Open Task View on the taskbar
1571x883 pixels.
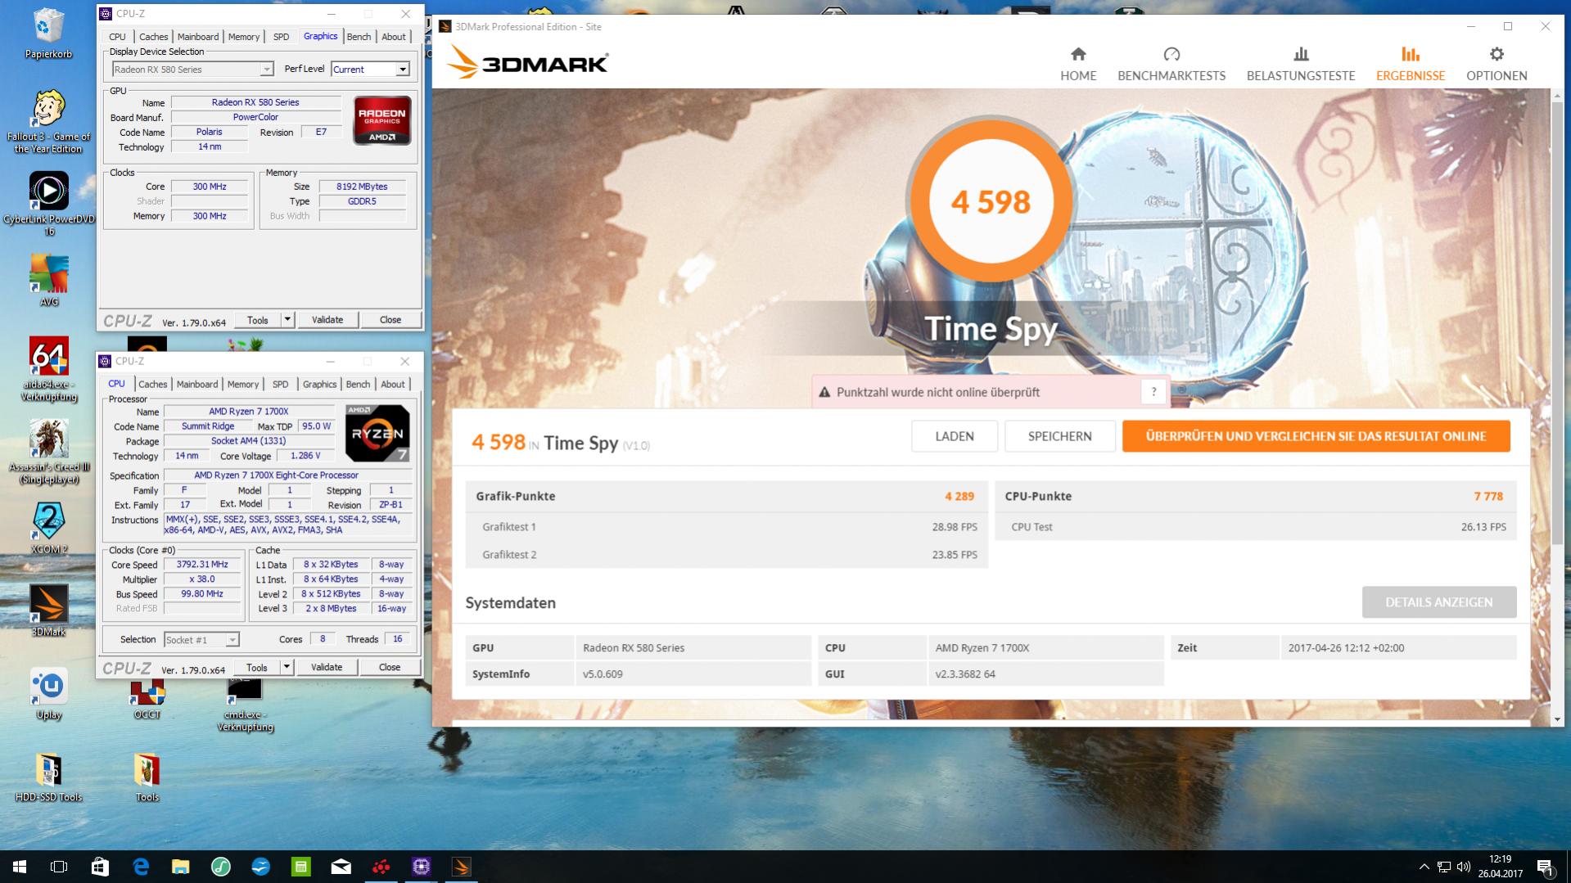coord(59,867)
